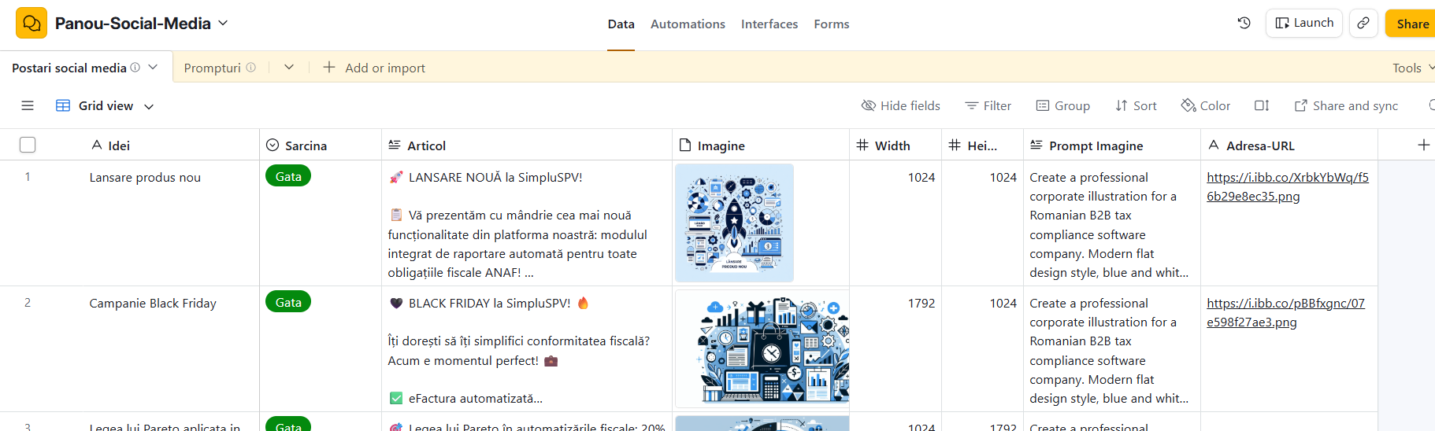Go to the Interfaces tab
Viewport: 1435px width, 431px height.
(769, 24)
